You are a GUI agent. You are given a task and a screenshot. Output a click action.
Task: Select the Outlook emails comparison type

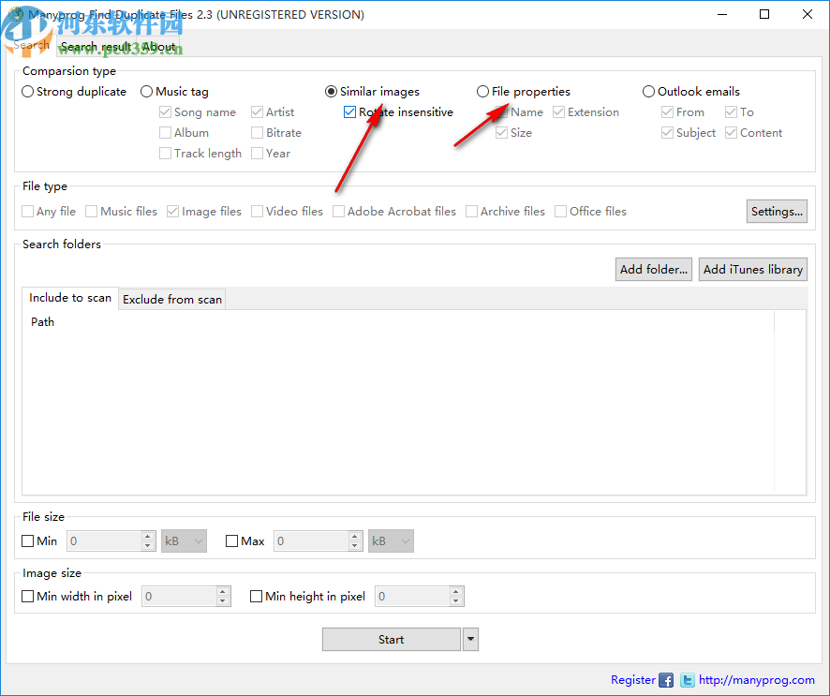pos(649,91)
